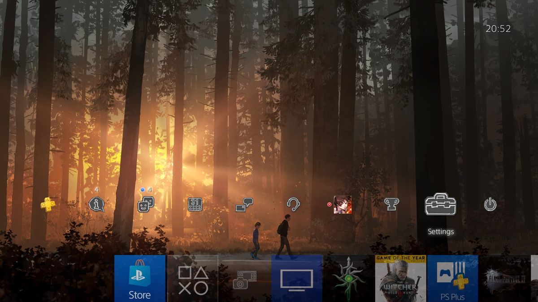Open the Party headset icon

click(293, 204)
